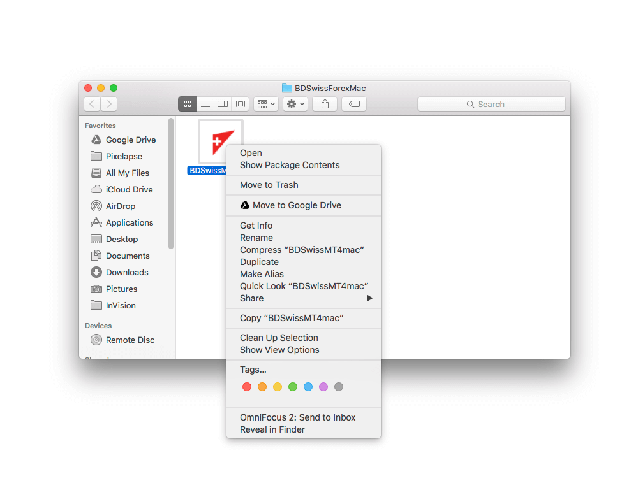The height and width of the screenshot is (483, 631).
Task: Click the BDSwissForexMac window title folder icon
Action: point(287,88)
